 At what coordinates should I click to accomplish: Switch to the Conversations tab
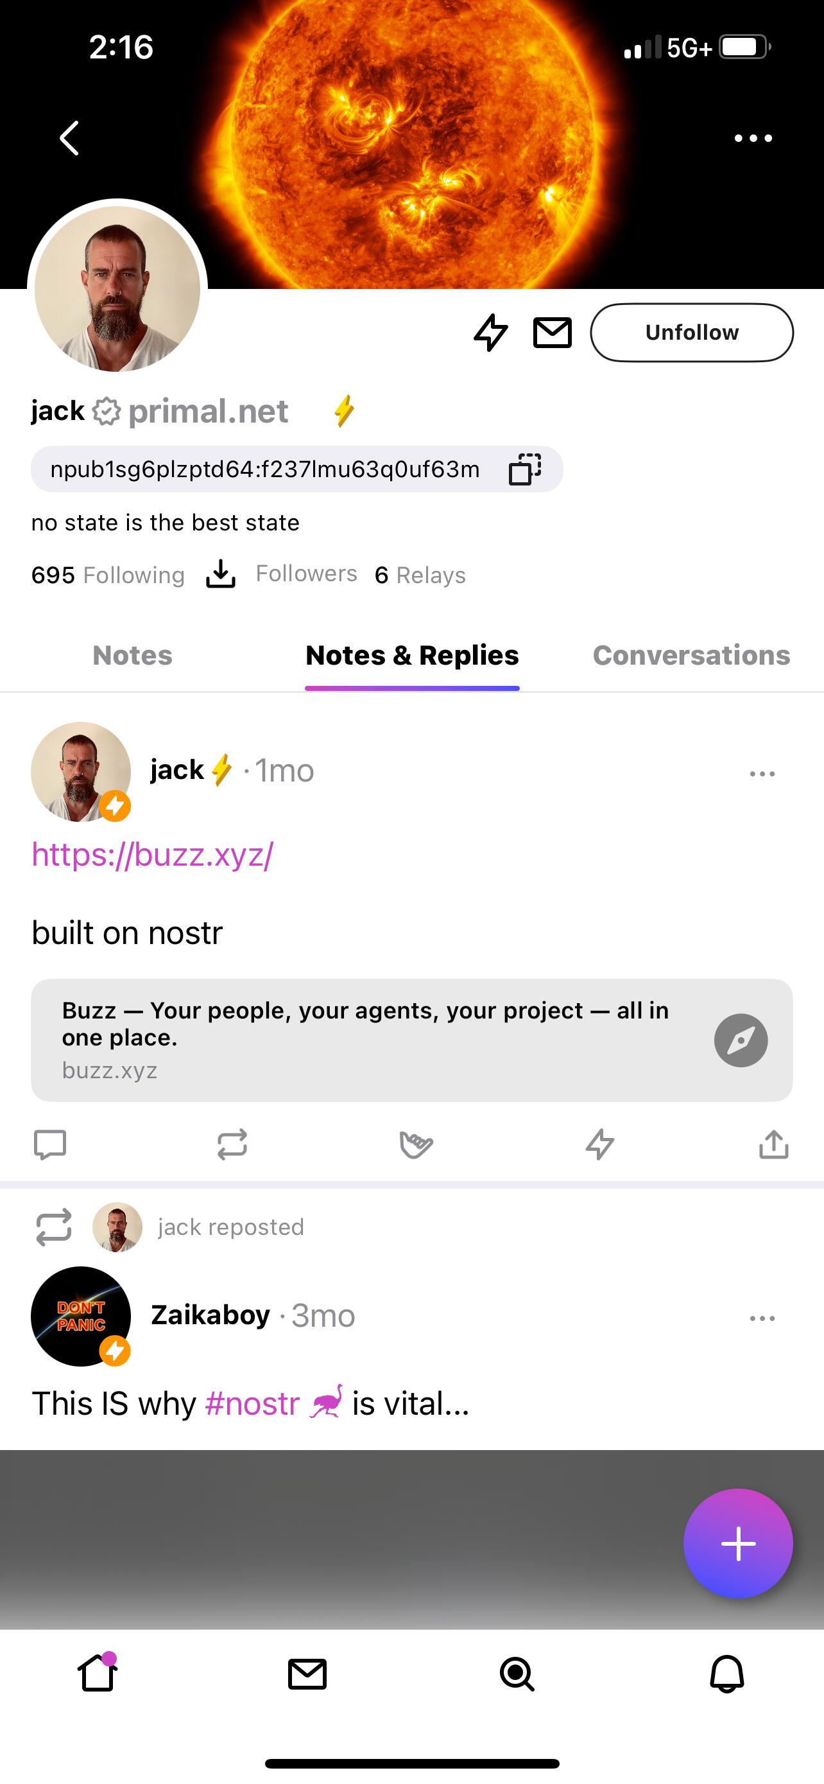[691, 655]
